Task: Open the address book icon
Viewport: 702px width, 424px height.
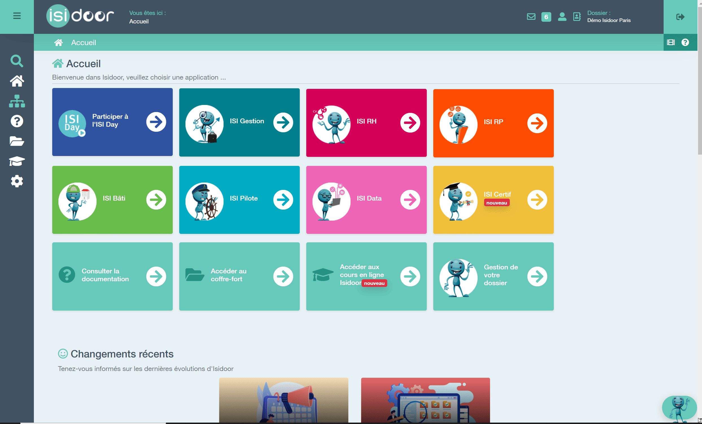Action: pos(577,17)
